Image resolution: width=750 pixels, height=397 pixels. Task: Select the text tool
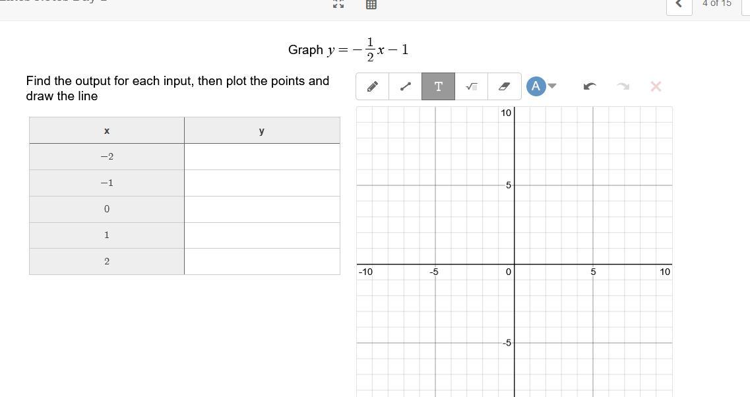coord(438,86)
